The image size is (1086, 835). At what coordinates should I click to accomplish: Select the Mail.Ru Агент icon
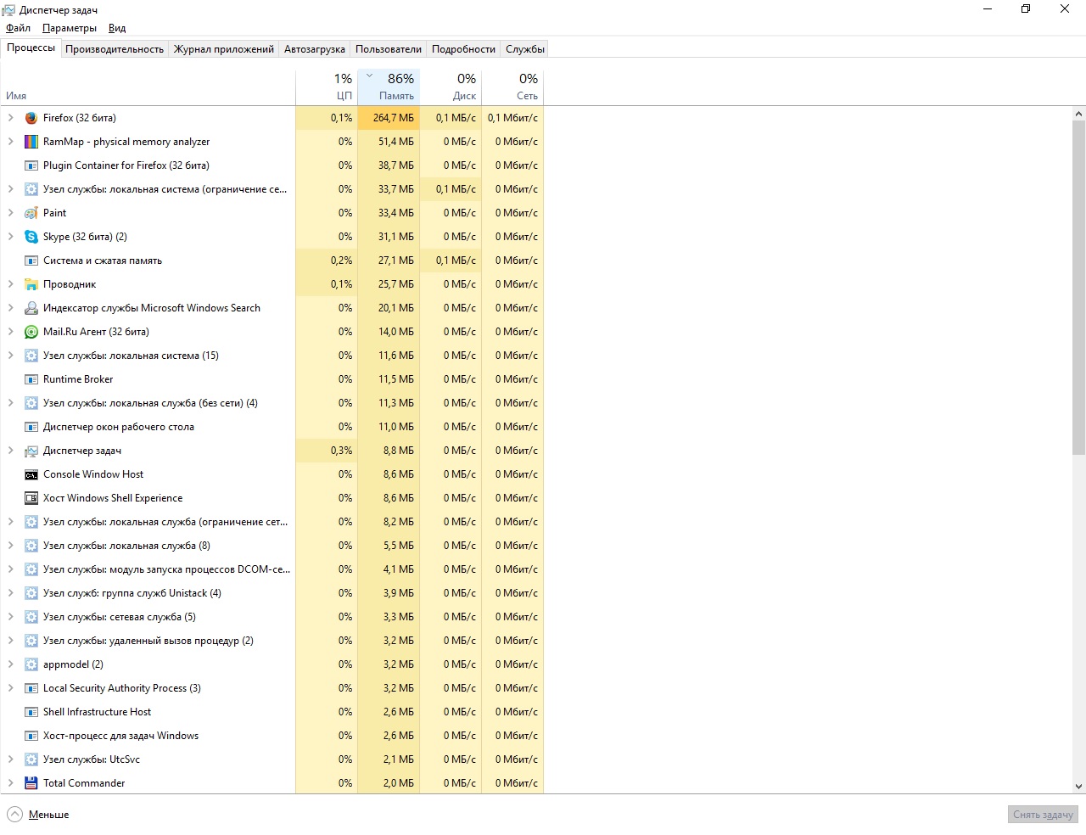[31, 332]
